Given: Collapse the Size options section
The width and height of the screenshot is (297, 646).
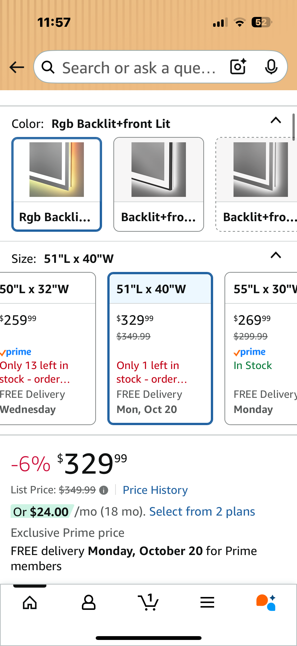Looking at the screenshot, I should point(276,256).
